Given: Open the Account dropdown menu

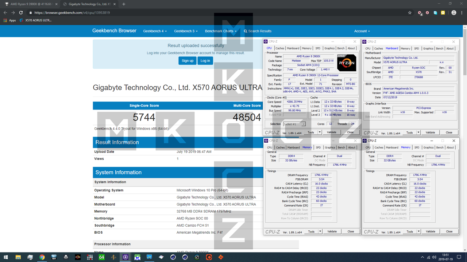Looking at the screenshot, I should (x=362, y=31).
